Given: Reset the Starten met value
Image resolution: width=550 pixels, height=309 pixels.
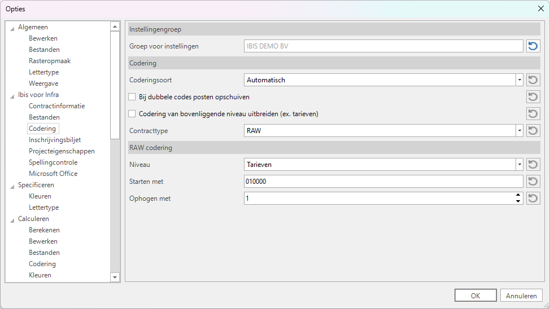Looking at the screenshot, I should [533, 182].
